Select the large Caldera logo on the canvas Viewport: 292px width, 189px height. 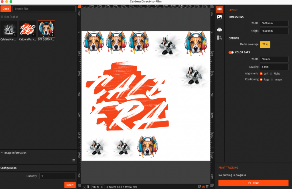(127, 96)
